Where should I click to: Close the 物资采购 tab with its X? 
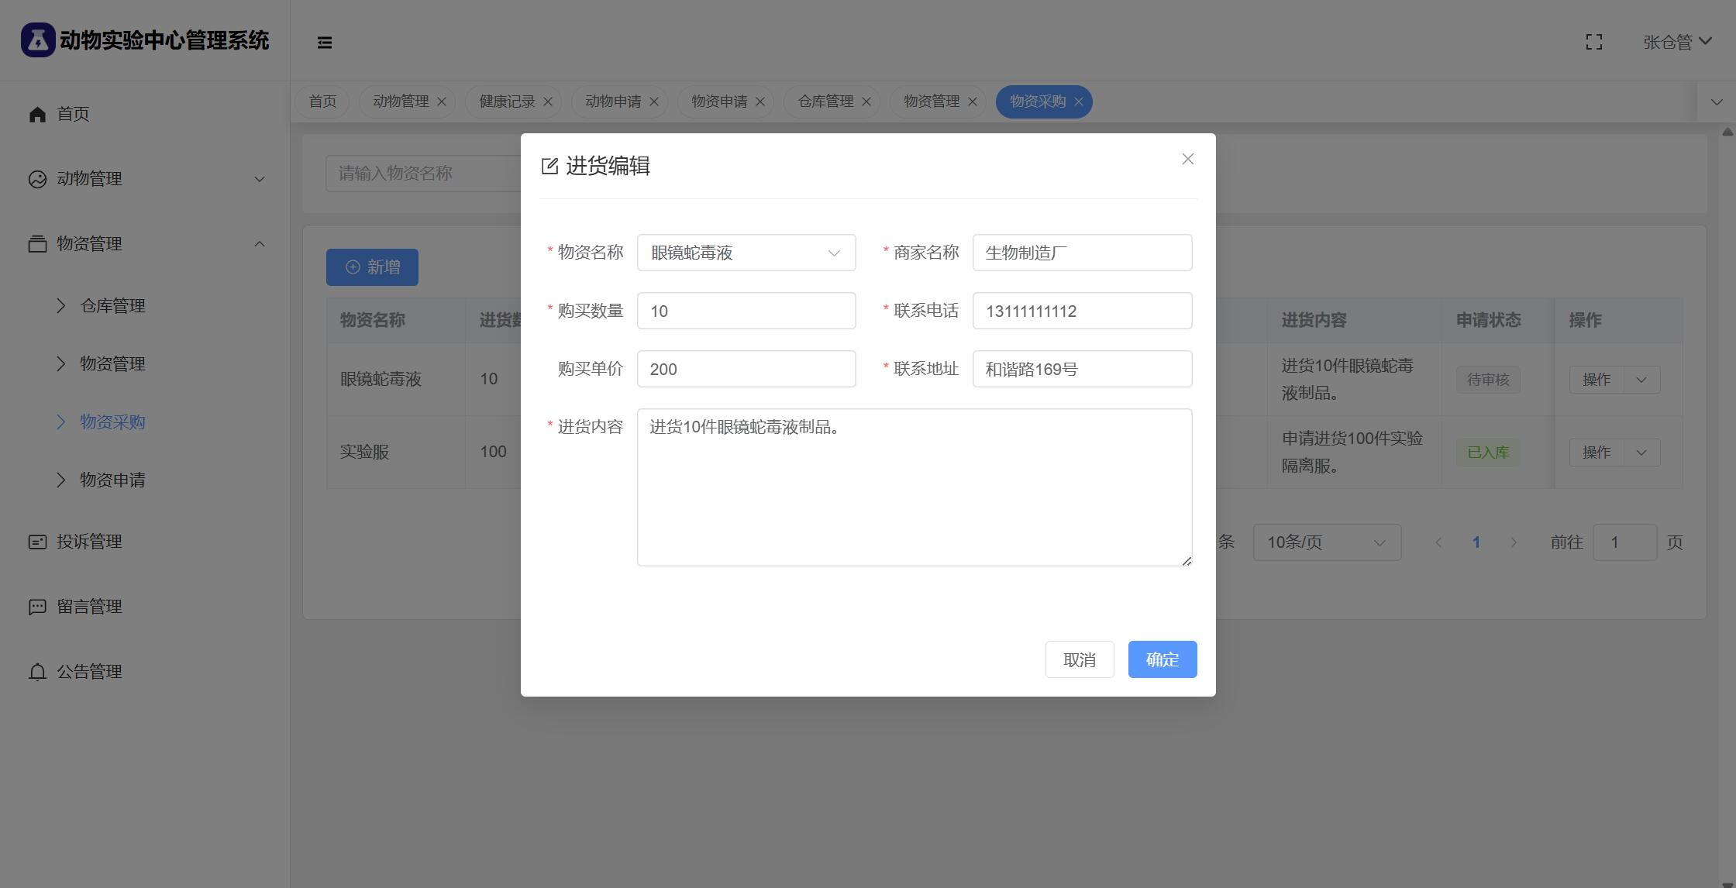1078,102
